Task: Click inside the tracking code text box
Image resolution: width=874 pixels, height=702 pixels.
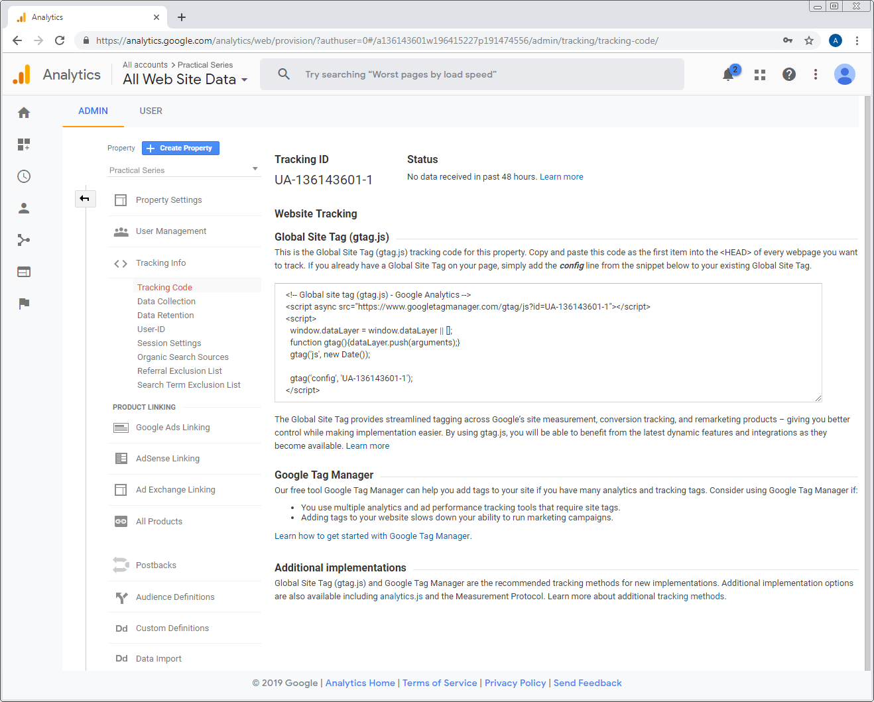Action: pyautogui.click(x=548, y=343)
